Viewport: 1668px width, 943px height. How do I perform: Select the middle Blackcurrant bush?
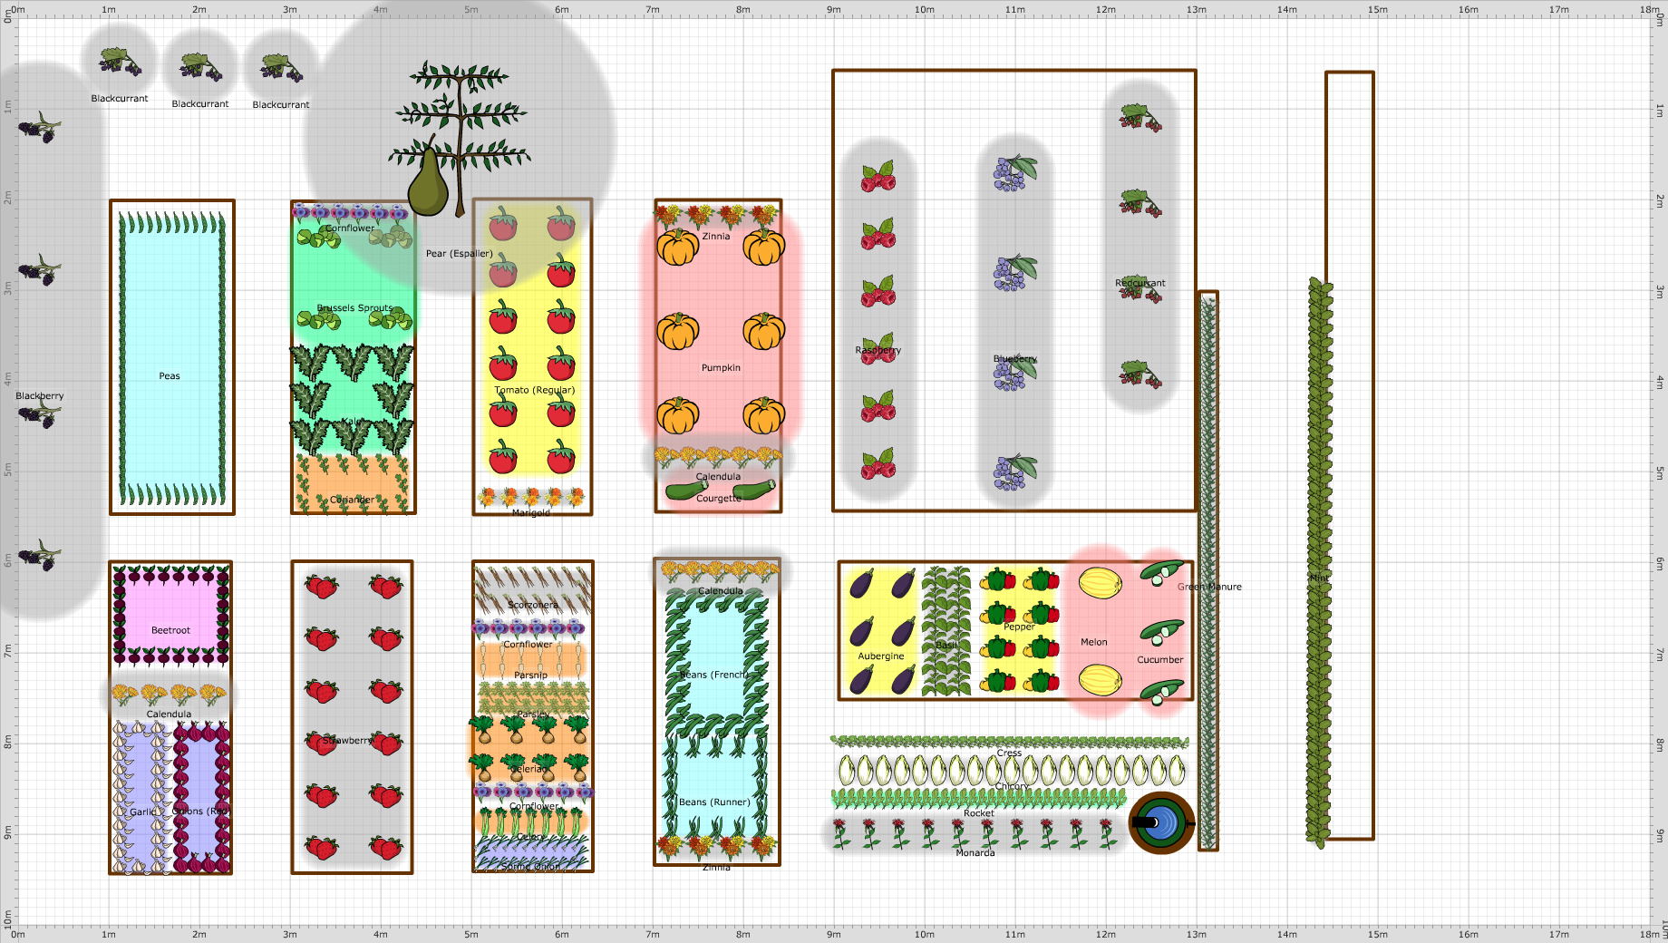(201, 67)
